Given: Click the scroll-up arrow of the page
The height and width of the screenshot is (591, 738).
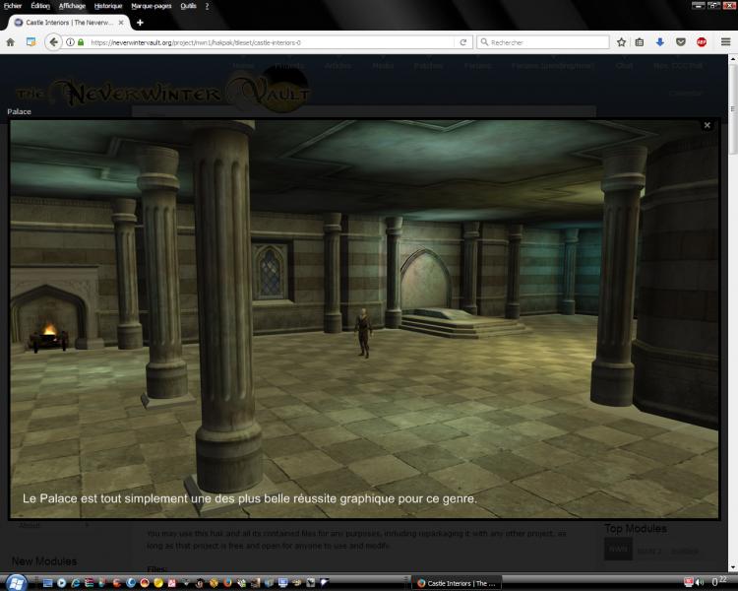Looking at the screenshot, I should coord(733,59).
